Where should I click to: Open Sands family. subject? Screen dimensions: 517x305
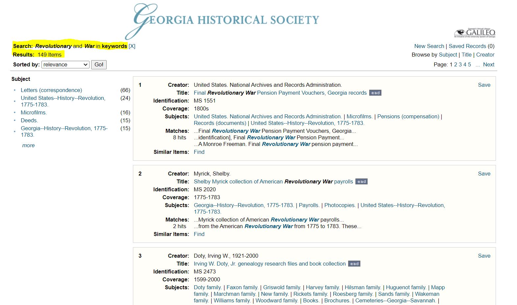point(394,294)
